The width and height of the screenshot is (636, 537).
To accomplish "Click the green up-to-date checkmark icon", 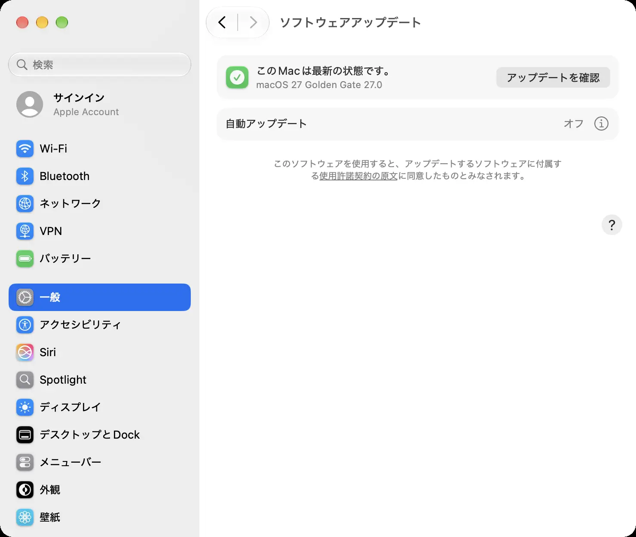I will [x=237, y=77].
